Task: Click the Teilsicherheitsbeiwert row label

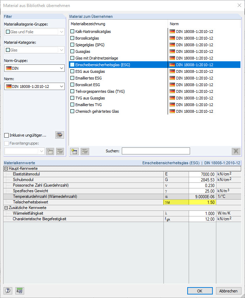Action: click(30, 202)
